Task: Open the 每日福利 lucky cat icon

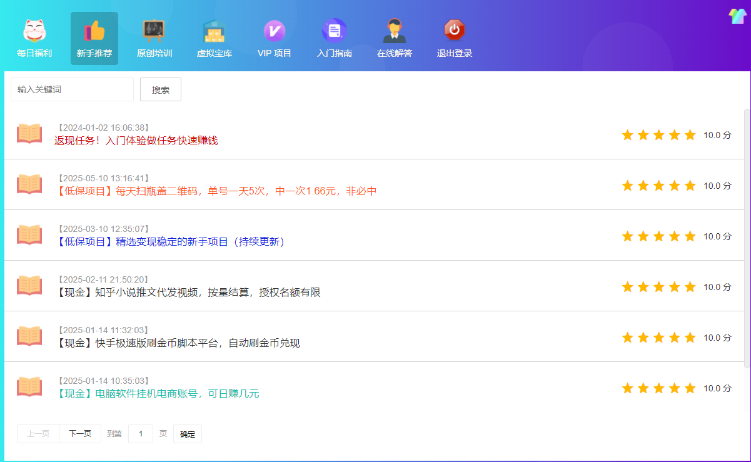Action: click(34, 31)
